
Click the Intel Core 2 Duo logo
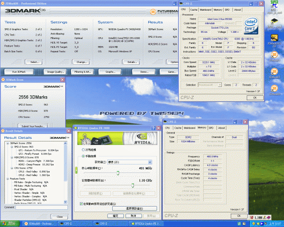(251, 26)
